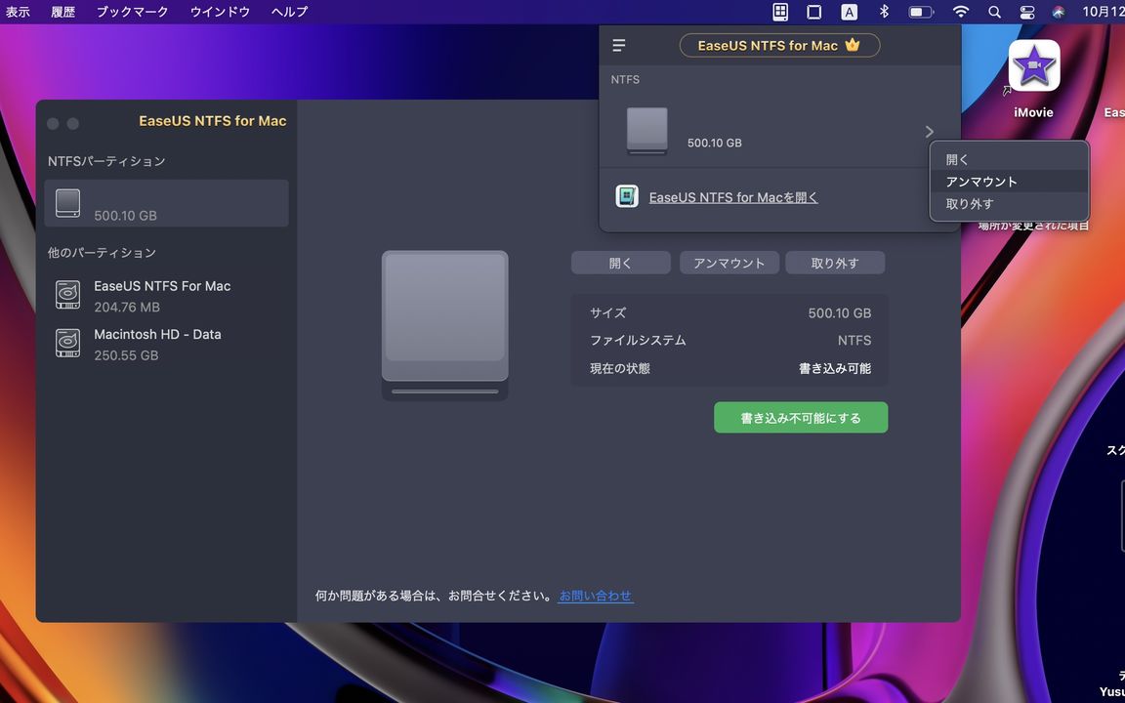1125x703 pixels.
Task: Click the Siri icon in menu bar
Action: (x=1059, y=12)
